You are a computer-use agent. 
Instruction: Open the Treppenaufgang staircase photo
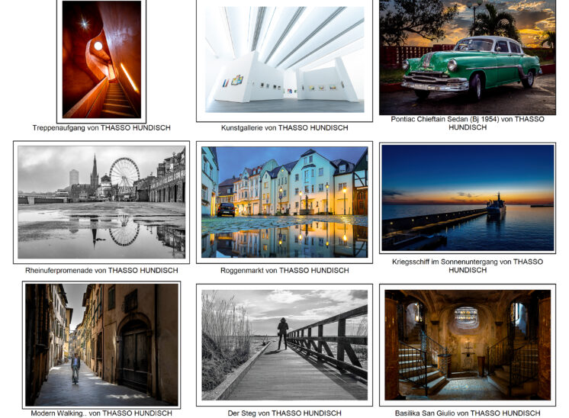coord(101,61)
